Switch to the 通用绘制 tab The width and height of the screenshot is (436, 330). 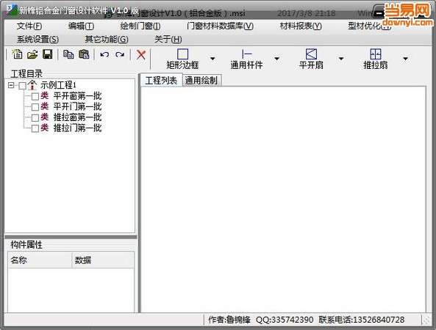click(x=201, y=81)
